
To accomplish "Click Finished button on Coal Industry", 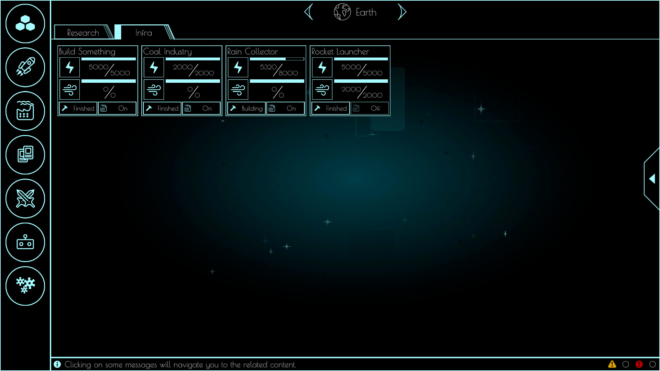I will tap(161, 108).
